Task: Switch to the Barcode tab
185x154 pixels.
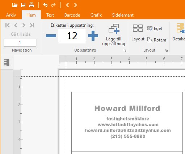Action: point(72,15)
